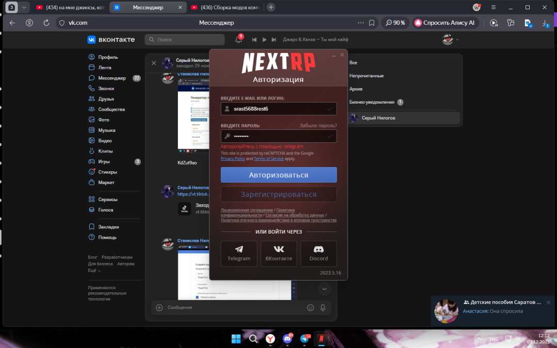Skip to next track in VK player
This screenshot has width=557, height=348.
coord(275,40)
